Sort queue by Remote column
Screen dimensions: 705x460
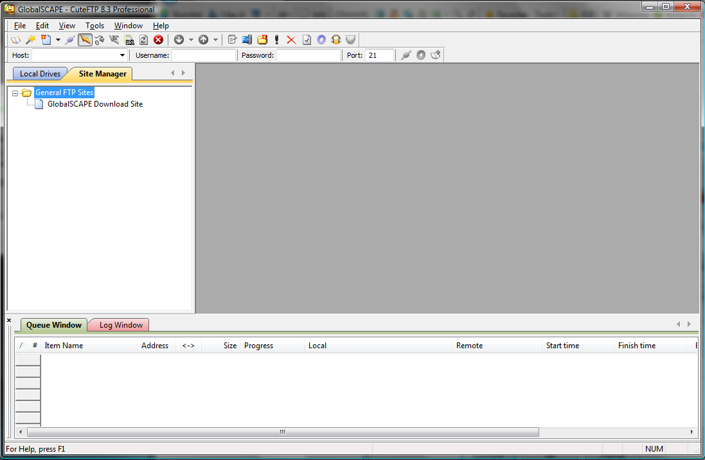(x=497, y=346)
